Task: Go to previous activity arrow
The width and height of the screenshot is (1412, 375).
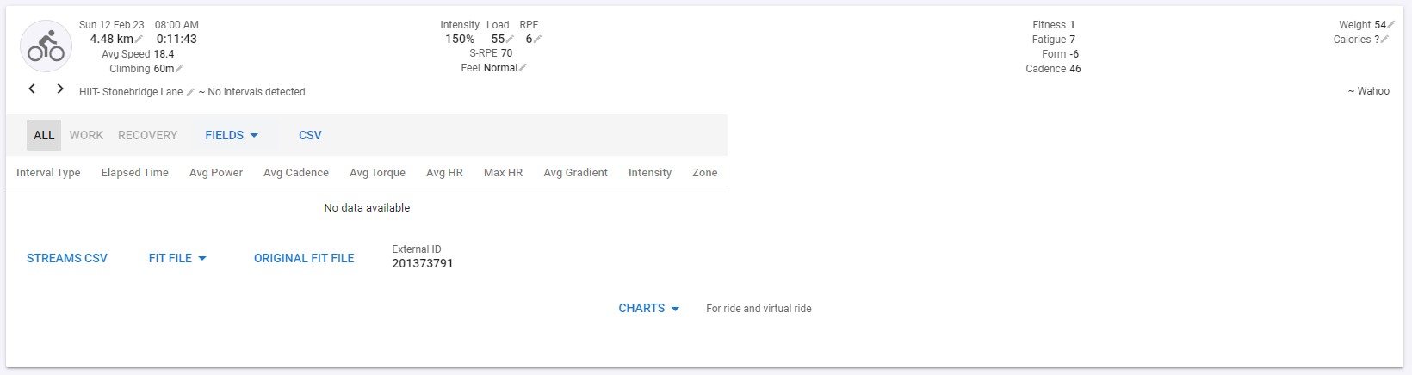Action: pyautogui.click(x=32, y=89)
